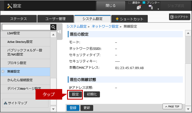This screenshot has width=192, height=113.
Task: Click the main panel scroll down arrow
Action: click(x=188, y=109)
